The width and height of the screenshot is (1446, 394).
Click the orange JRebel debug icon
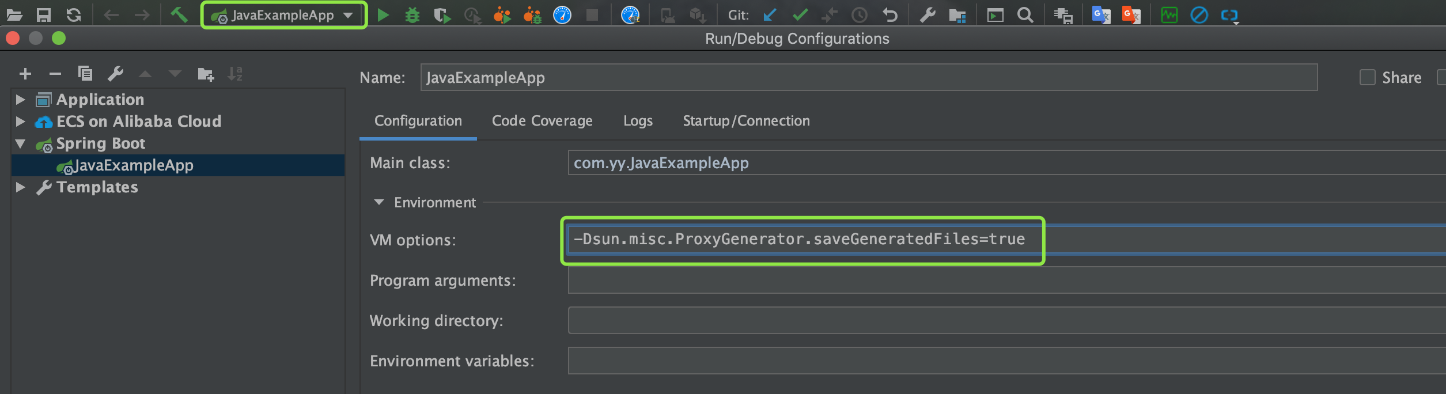coord(532,15)
